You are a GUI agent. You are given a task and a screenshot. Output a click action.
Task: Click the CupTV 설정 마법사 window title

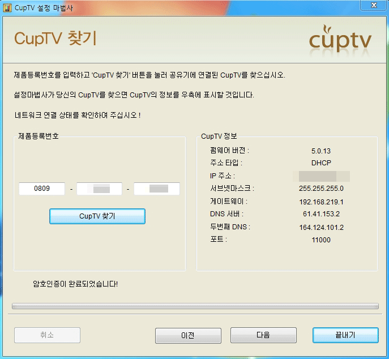tap(44, 8)
